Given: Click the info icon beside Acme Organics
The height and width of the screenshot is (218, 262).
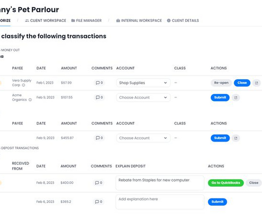Looking at the screenshot, I should [x=30, y=100].
